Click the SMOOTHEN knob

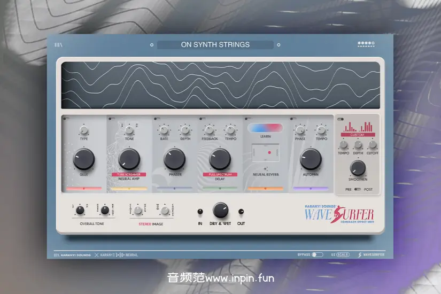point(358,168)
